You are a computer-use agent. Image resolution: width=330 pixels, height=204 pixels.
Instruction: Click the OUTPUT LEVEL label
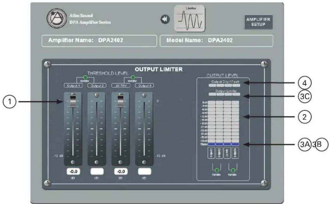click(x=223, y=75)
